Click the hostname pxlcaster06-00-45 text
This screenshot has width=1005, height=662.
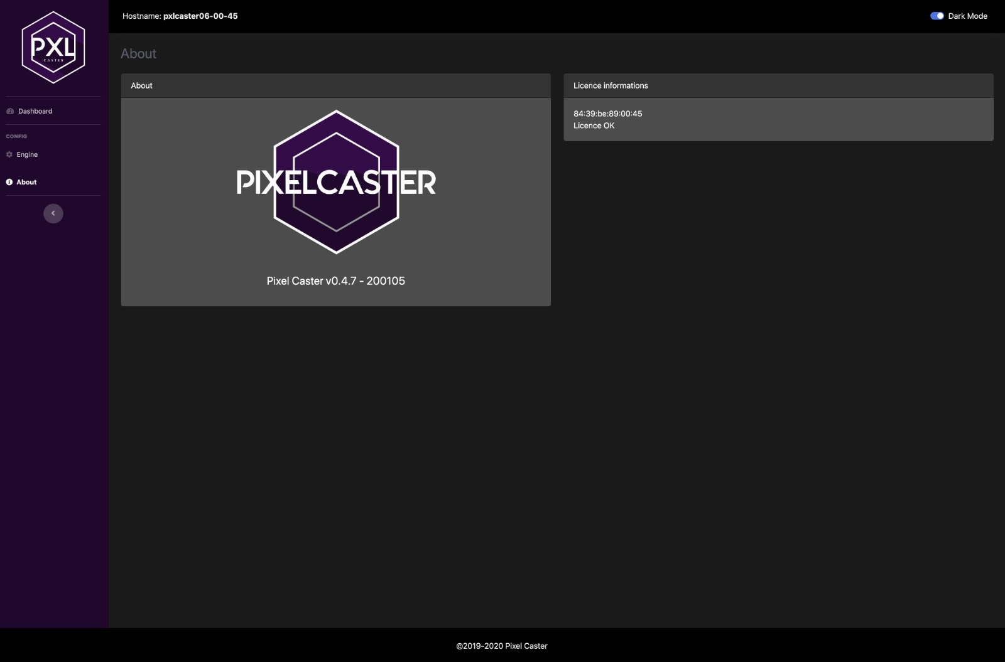[x=200, y=16]
